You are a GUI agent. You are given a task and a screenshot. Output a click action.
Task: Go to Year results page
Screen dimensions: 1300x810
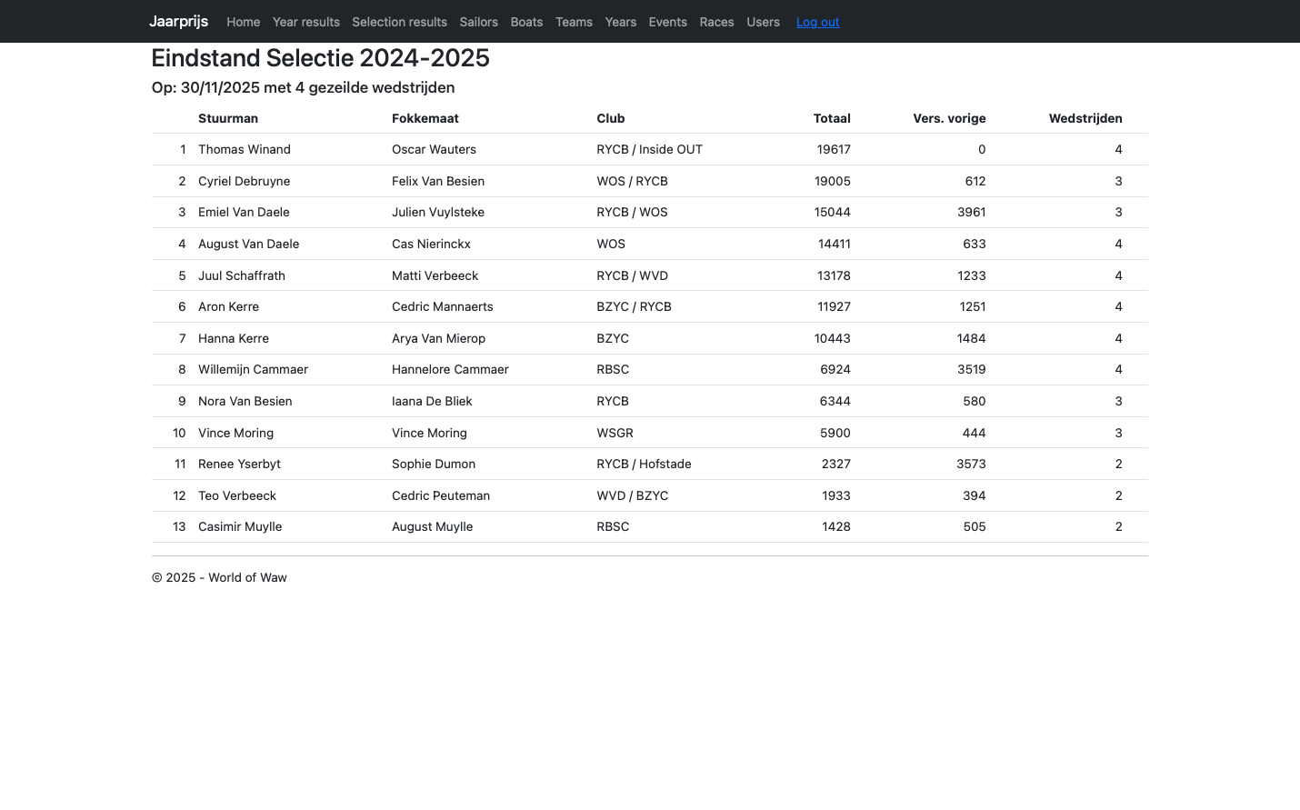pos(305,22)
